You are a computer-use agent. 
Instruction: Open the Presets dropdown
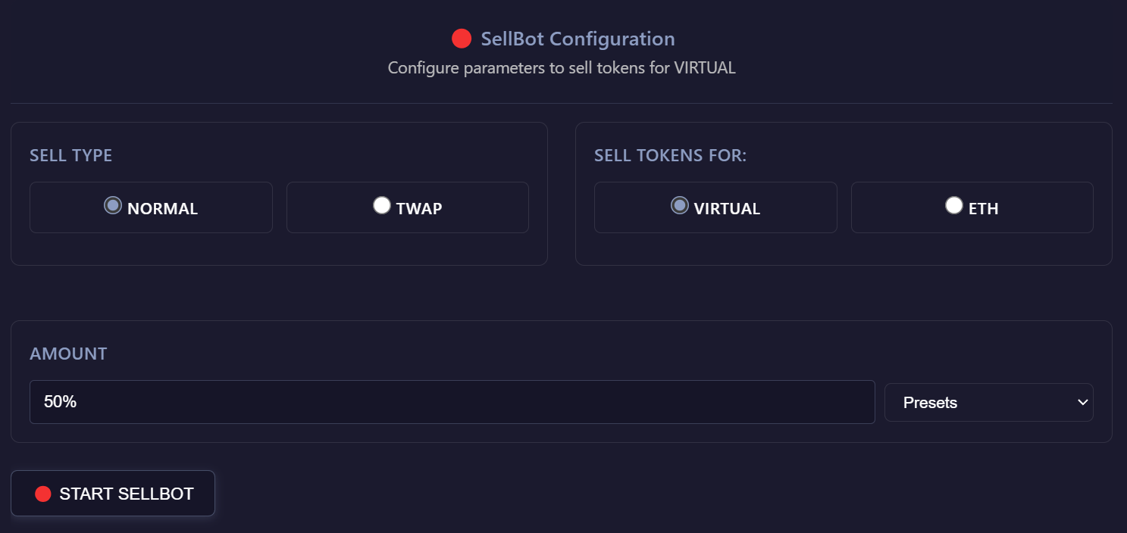coord(988,403)
